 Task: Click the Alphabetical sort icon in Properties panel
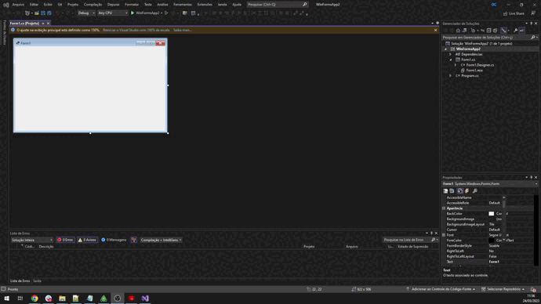point(452,191)
